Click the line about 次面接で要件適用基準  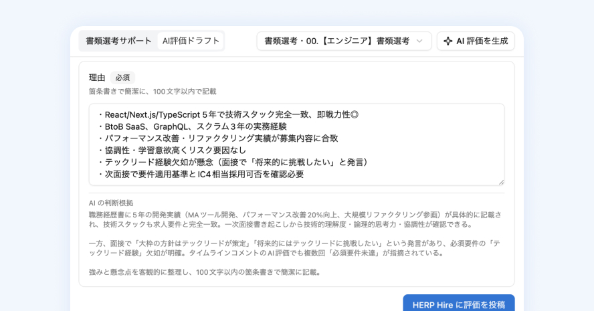click(x=201, y=175)
